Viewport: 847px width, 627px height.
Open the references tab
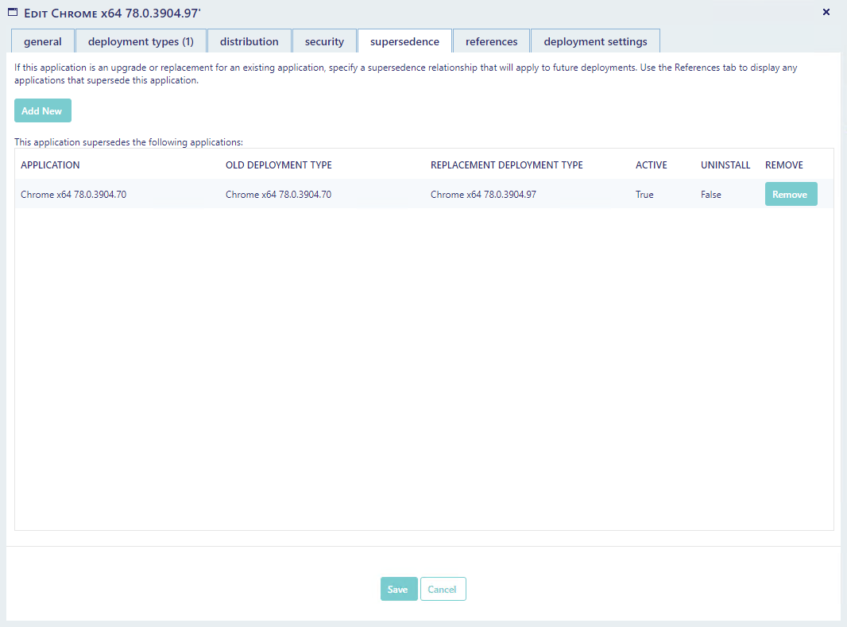[x=491, y=41]
